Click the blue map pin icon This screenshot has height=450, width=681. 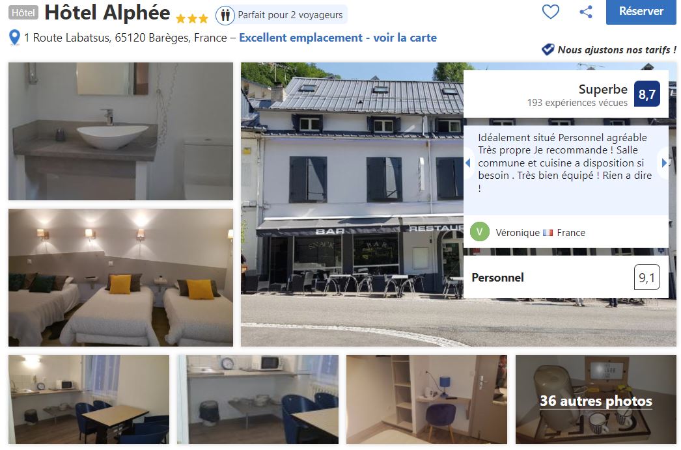coord(14,37)
